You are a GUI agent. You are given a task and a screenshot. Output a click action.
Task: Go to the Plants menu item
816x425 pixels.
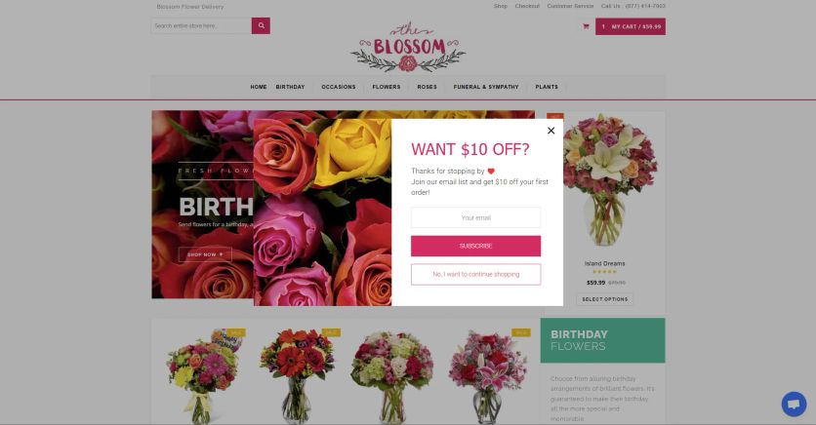pos(547,87)
